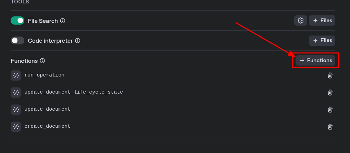Select the update_document function name
The image size is (350, 153).
(48, 109)
